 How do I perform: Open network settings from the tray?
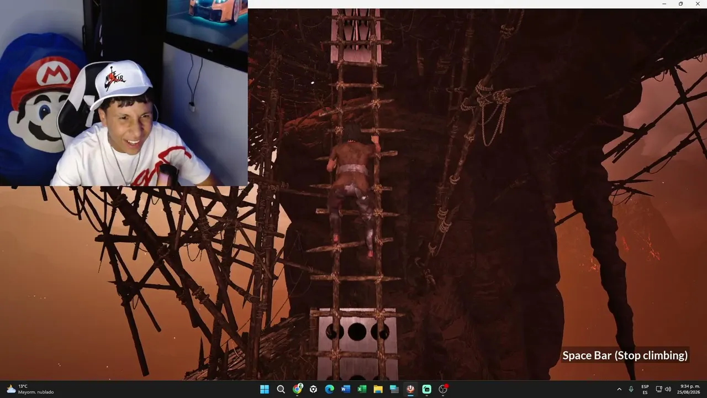point(659,389)
